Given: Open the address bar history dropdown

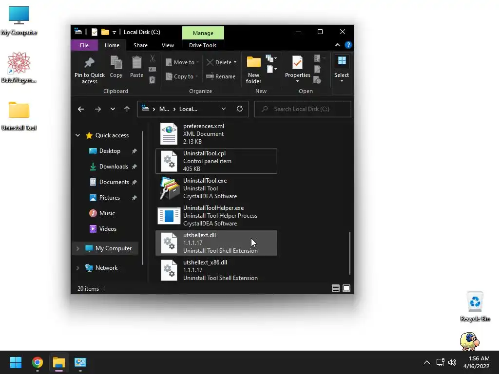Looking at the screenshot, I should [224, 109].
